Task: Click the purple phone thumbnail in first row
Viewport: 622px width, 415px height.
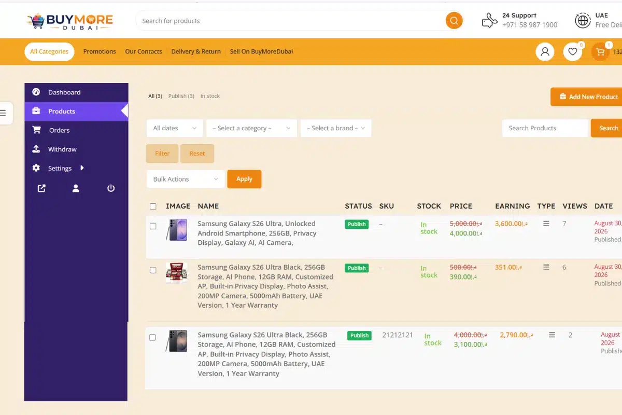Action: click(x=177, y=229)
